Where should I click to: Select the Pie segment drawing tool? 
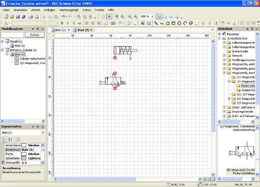pos(191,23)
